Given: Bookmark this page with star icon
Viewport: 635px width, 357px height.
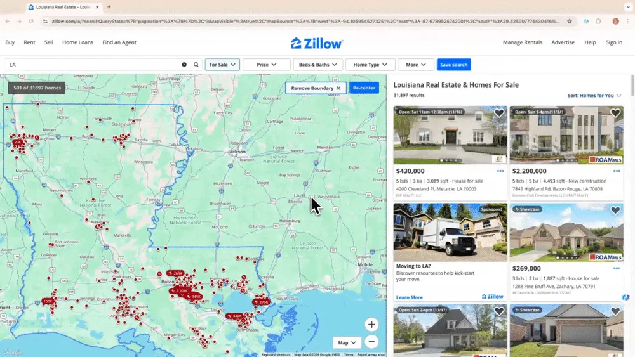Looking at the screenshot, I should [x=570, y=22].
